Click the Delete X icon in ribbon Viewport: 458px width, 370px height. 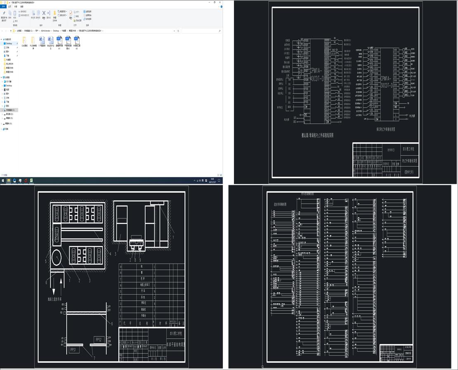click(x=44, y=13)
